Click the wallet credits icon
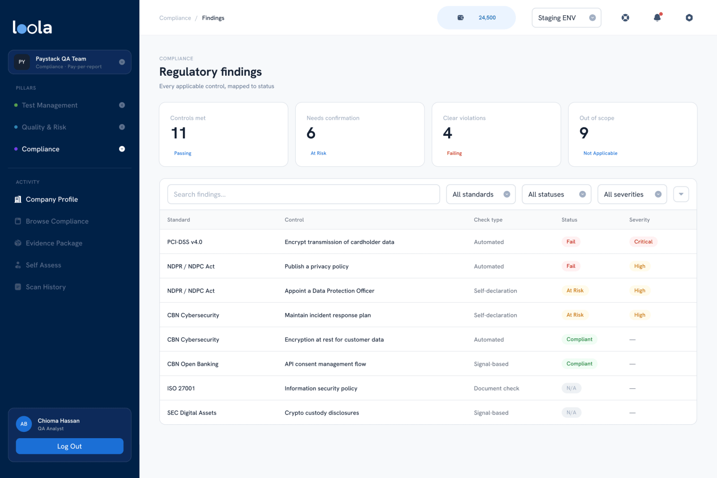 pos(461,18)
